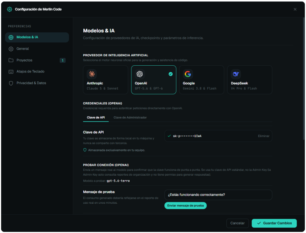
Task: Click the vertical scrollbar of the settings pane
Action: click(x=304, y=78)
